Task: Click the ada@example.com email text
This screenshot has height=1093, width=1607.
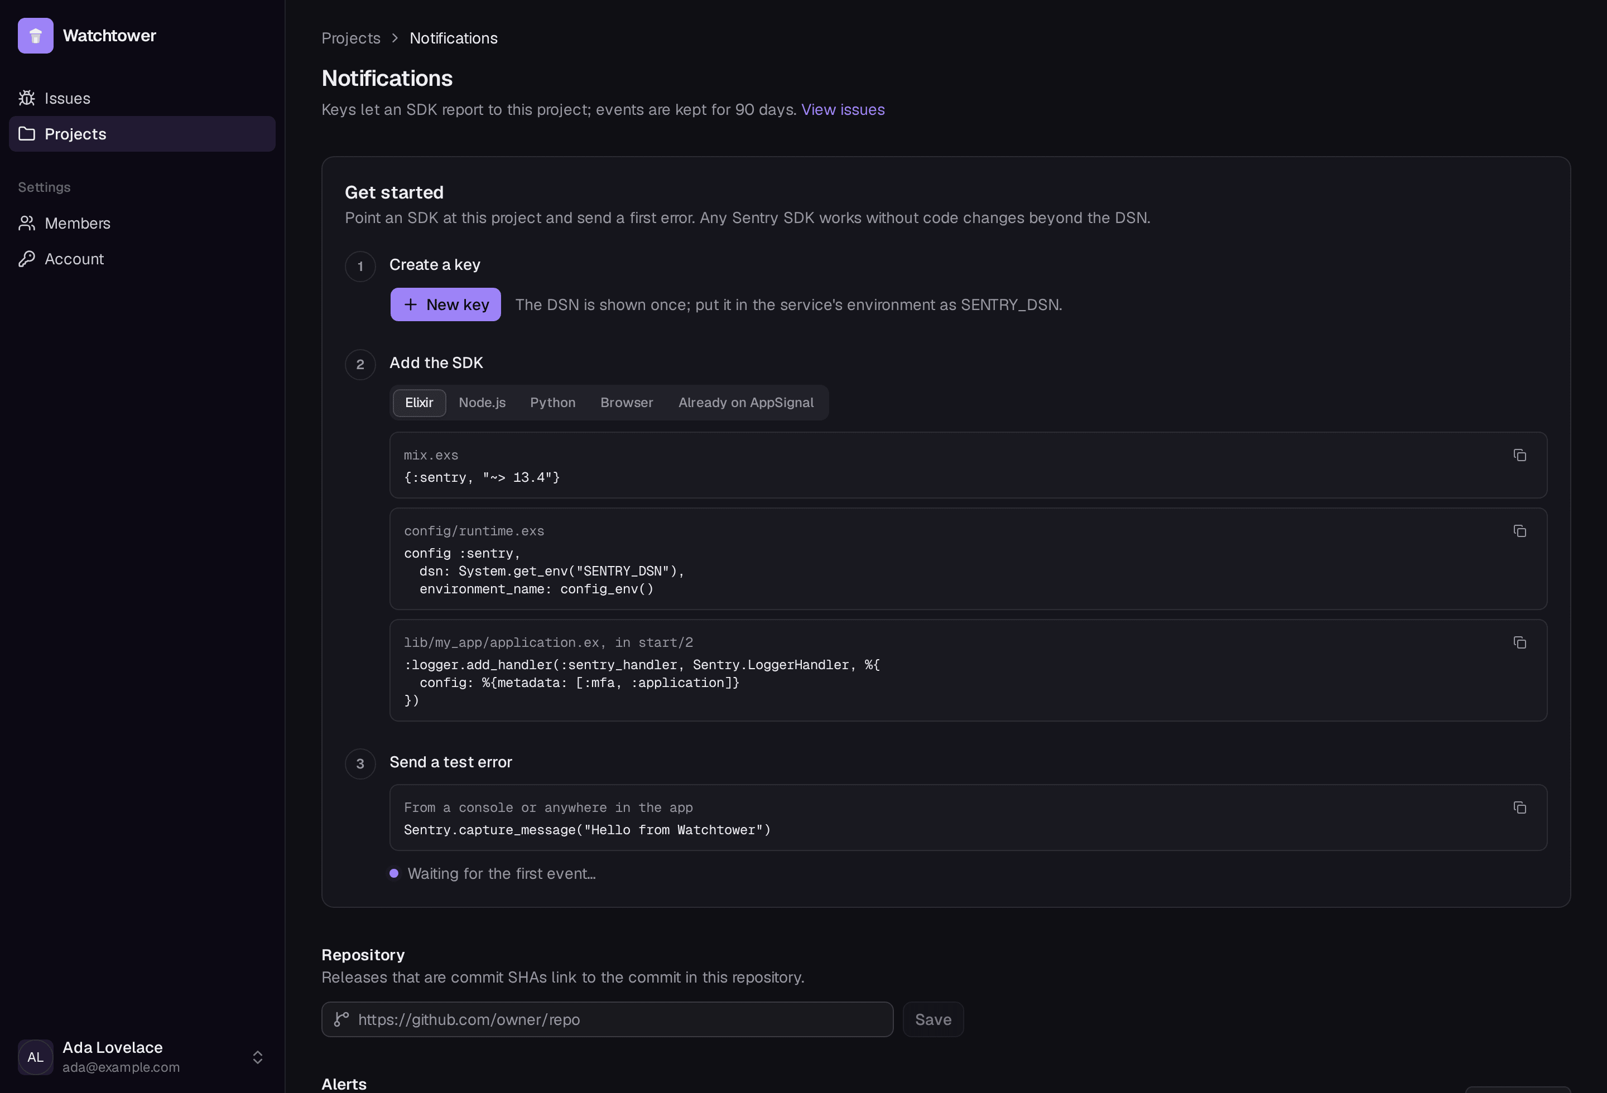Action: click(121, 1067)
